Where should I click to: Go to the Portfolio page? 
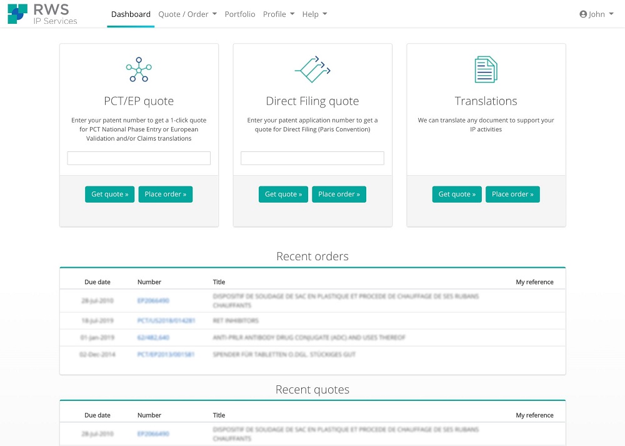(240, 14)
